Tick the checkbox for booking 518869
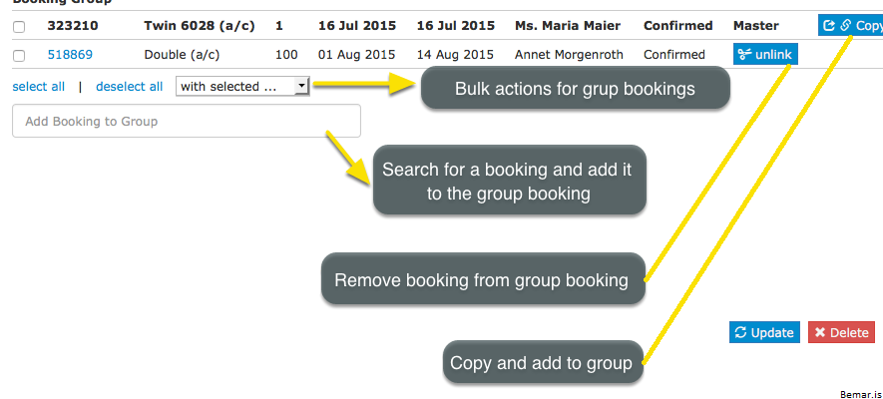The width and height of the screenshot is (883, 399). 19,55
